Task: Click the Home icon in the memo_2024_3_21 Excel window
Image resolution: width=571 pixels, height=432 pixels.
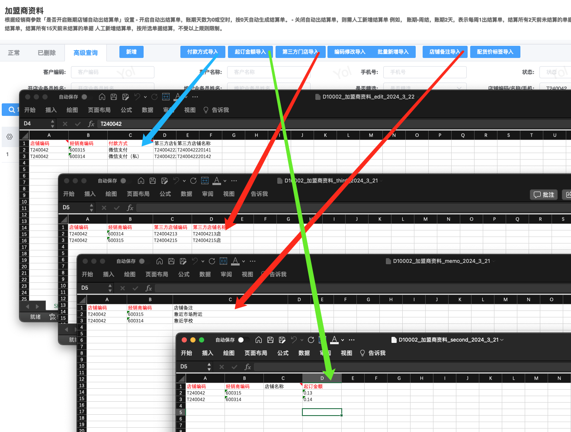Action: click(x=160, y=261)
